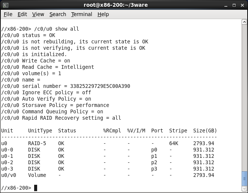Open the Search menu
Viewport: 248px width, 193px height.
[x=57, y=14]
